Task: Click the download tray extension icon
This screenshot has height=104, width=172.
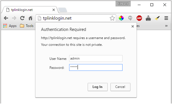Action: 148,18
